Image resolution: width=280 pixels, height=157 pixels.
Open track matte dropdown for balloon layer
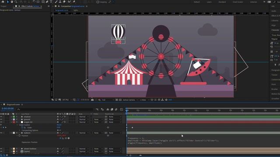click(x=98, y=133)
